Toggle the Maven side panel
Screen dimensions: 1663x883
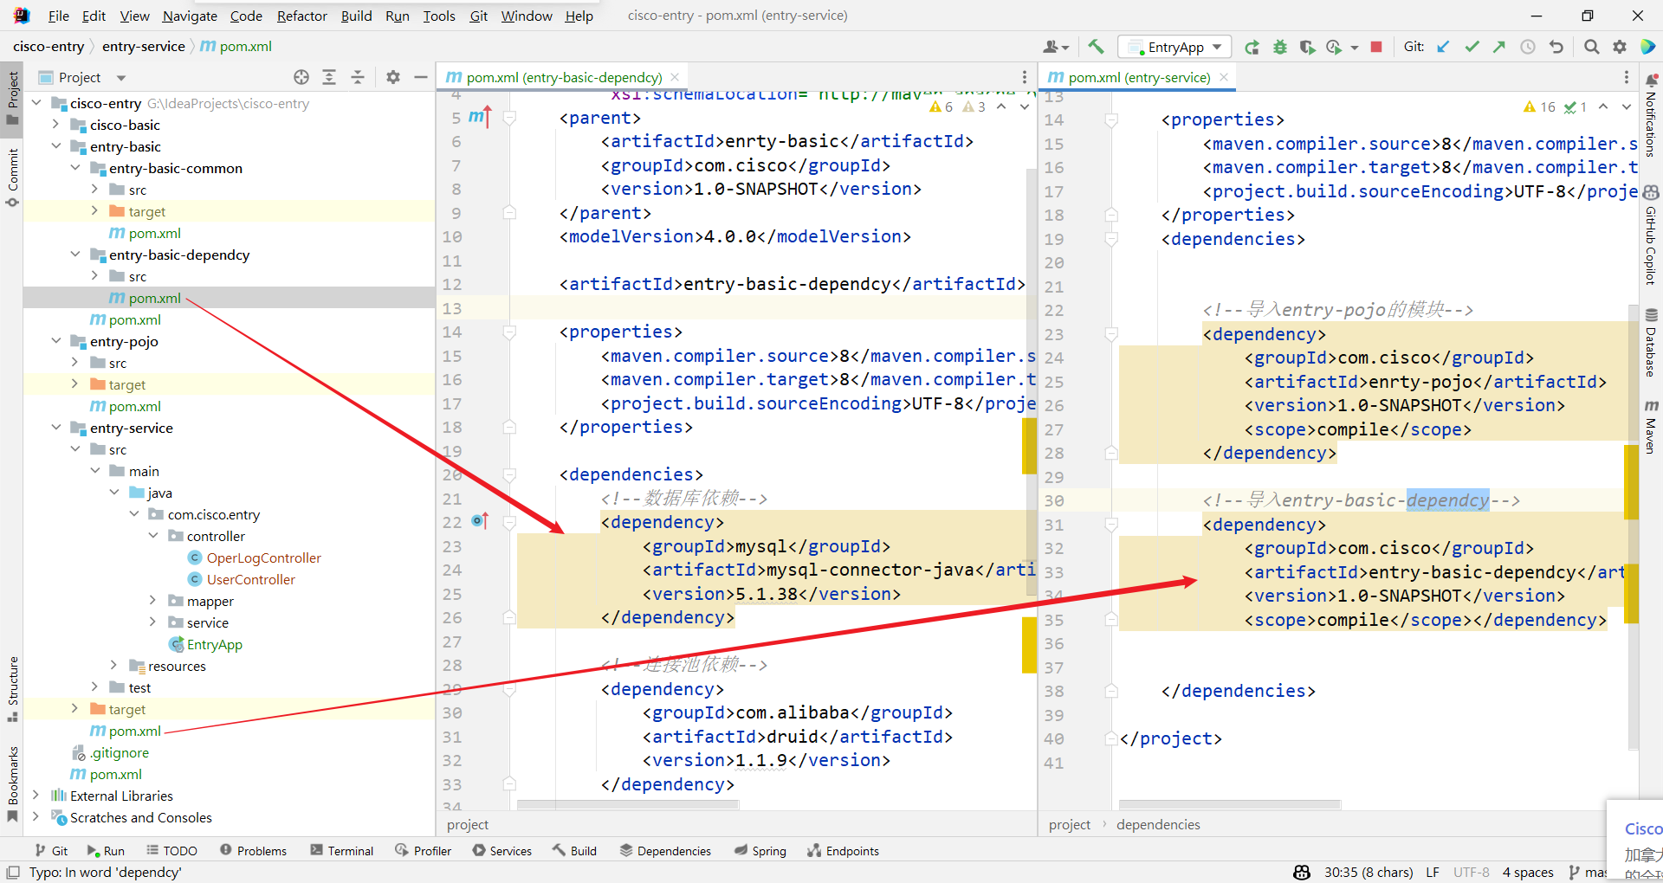(x=1651, y=426)
